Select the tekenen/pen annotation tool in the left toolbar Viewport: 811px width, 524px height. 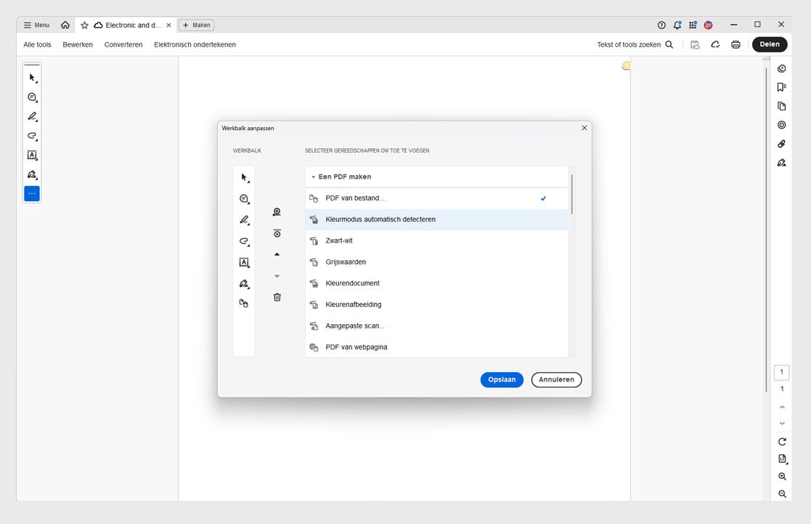pos(31,116)
